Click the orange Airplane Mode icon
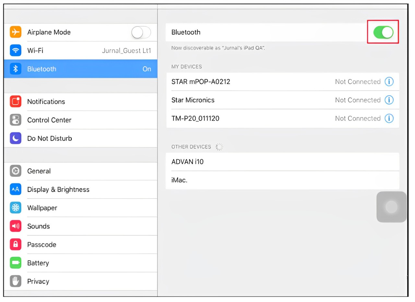Viewport: 415px width, 302px height. [x=16, y=32]
